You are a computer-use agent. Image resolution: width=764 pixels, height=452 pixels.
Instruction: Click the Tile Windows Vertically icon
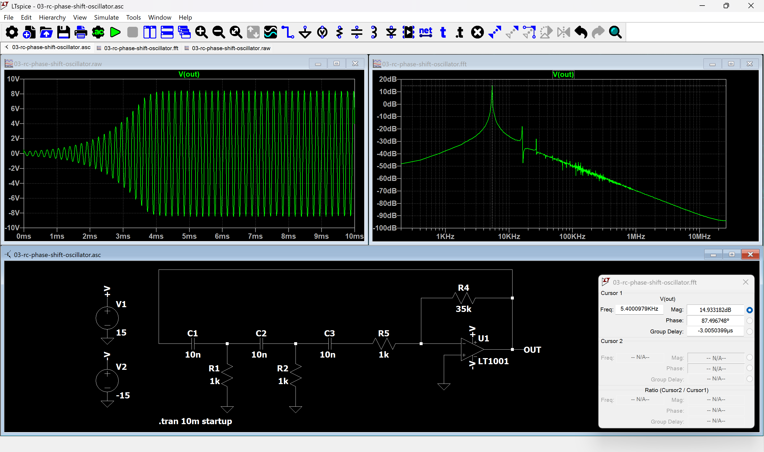click(x=150, y=32)
